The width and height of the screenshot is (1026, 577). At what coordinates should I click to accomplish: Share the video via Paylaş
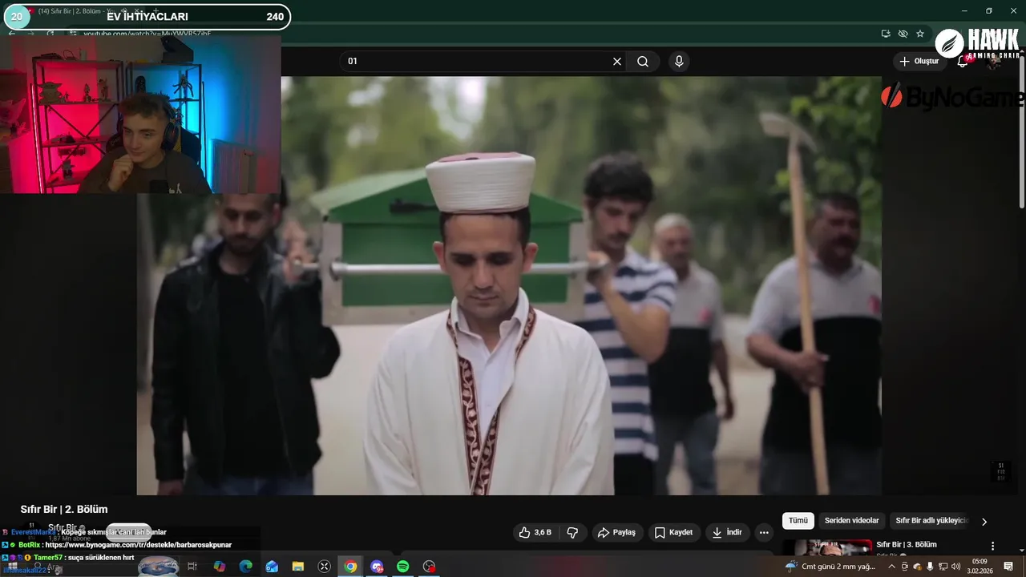(616, 532)
